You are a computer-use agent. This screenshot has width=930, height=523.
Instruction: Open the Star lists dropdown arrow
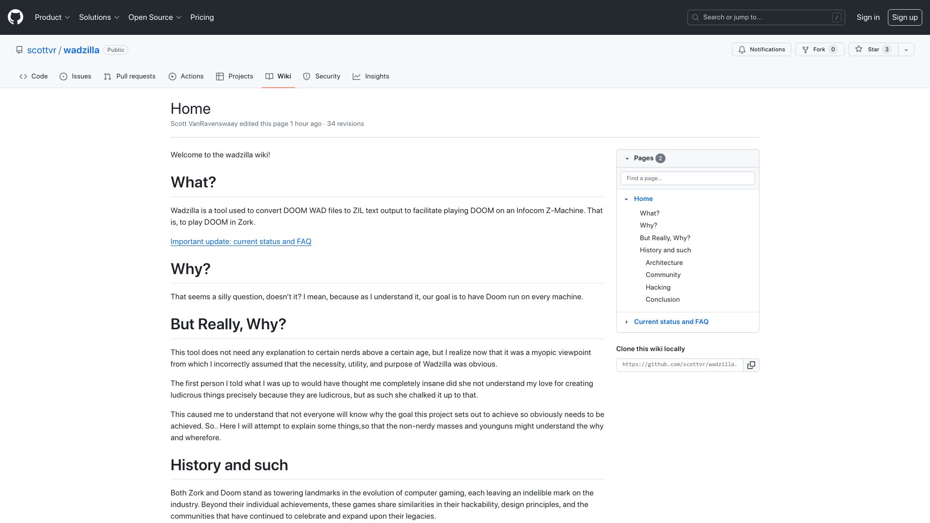[906, 49]
